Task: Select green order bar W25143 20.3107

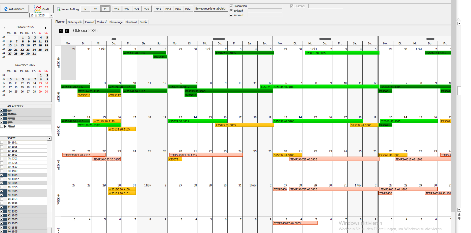Action: (144, 53)
